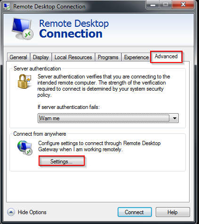Click the disabled maximize window button
The image size is (199, 224).
(166, 4)
